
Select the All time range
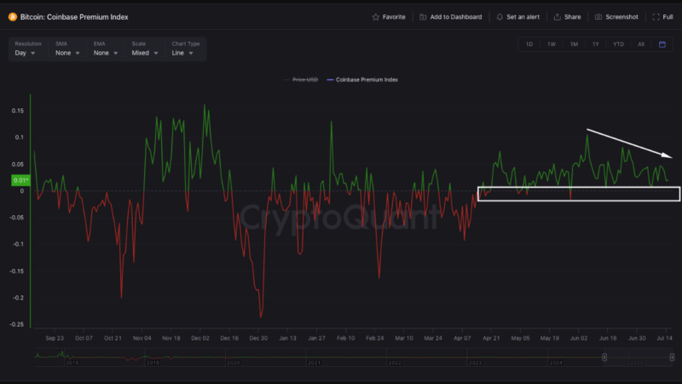pos(641,44)
